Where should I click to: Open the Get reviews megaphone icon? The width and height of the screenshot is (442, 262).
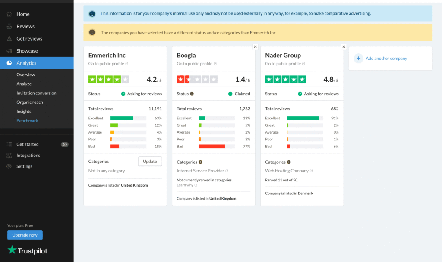[9, 38]
